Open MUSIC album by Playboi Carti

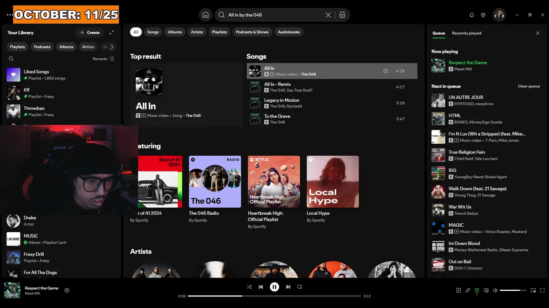[x=62, y=239]
